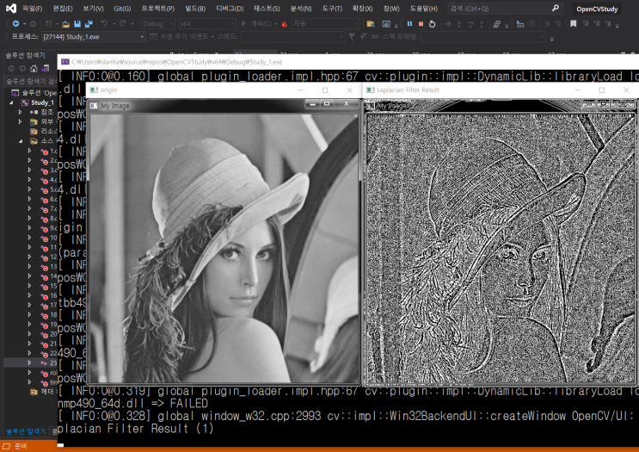Click the Navigate Backward arrow icon

(15, 24)
